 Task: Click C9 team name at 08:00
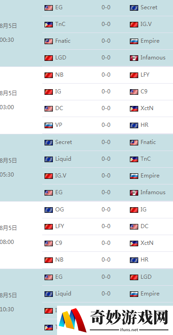(x=58, y=243)
